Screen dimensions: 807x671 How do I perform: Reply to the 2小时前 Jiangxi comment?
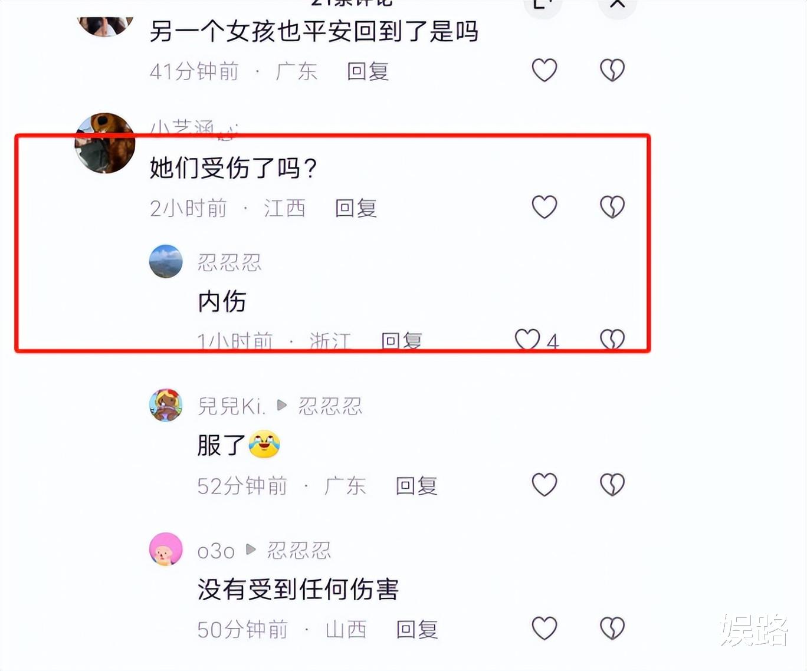pos(356,208)
